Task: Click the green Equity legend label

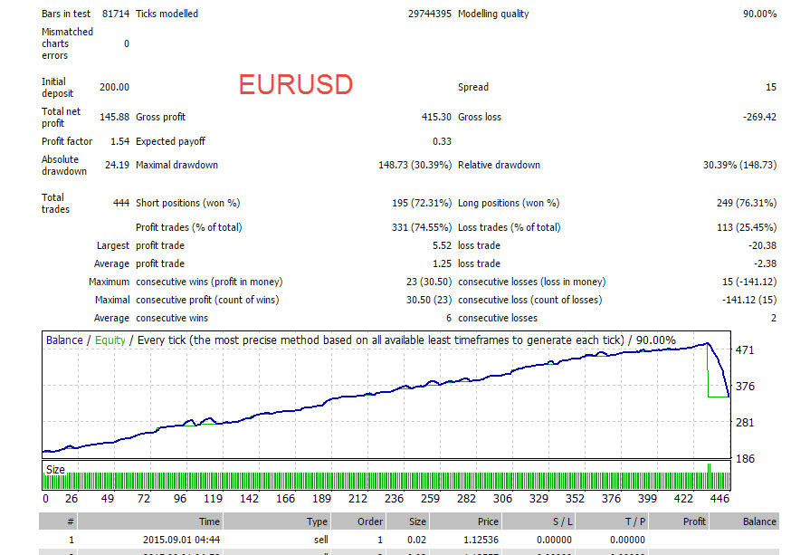Action: tap(110, 340)
